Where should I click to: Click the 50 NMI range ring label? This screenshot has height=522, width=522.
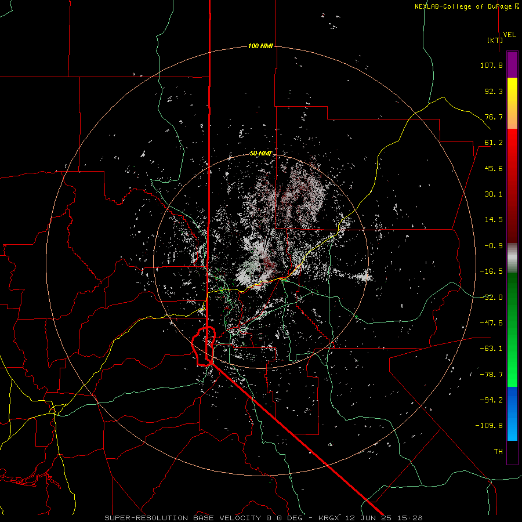(x=260, y=154)
